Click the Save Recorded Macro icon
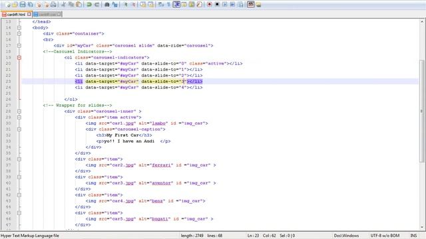Image resolution: width=426 pixels, height=239 pixels. [240, 5]
